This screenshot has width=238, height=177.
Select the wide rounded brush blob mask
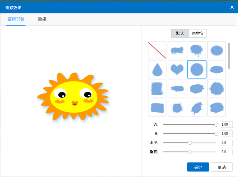(197, 88)
